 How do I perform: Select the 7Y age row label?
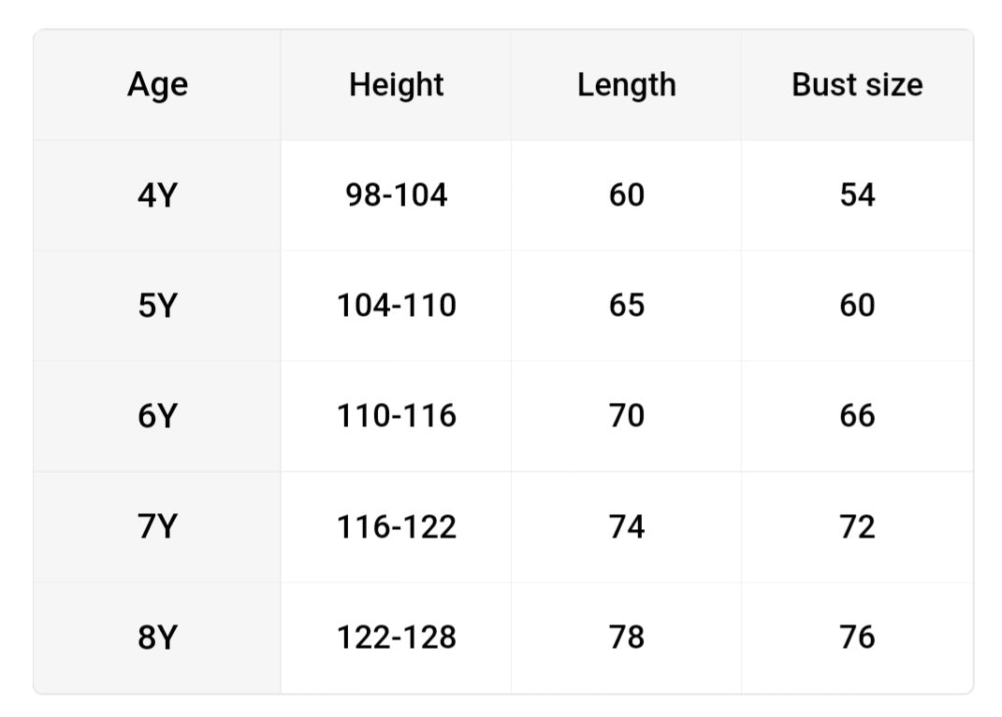[157, 527]
